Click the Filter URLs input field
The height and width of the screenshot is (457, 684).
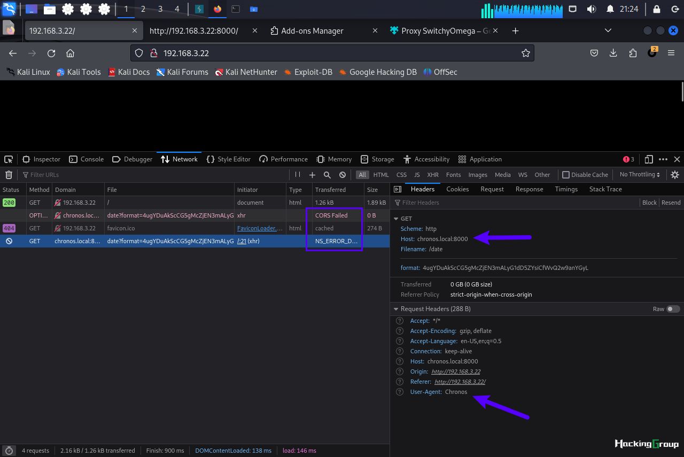click(x=155, y=175)
